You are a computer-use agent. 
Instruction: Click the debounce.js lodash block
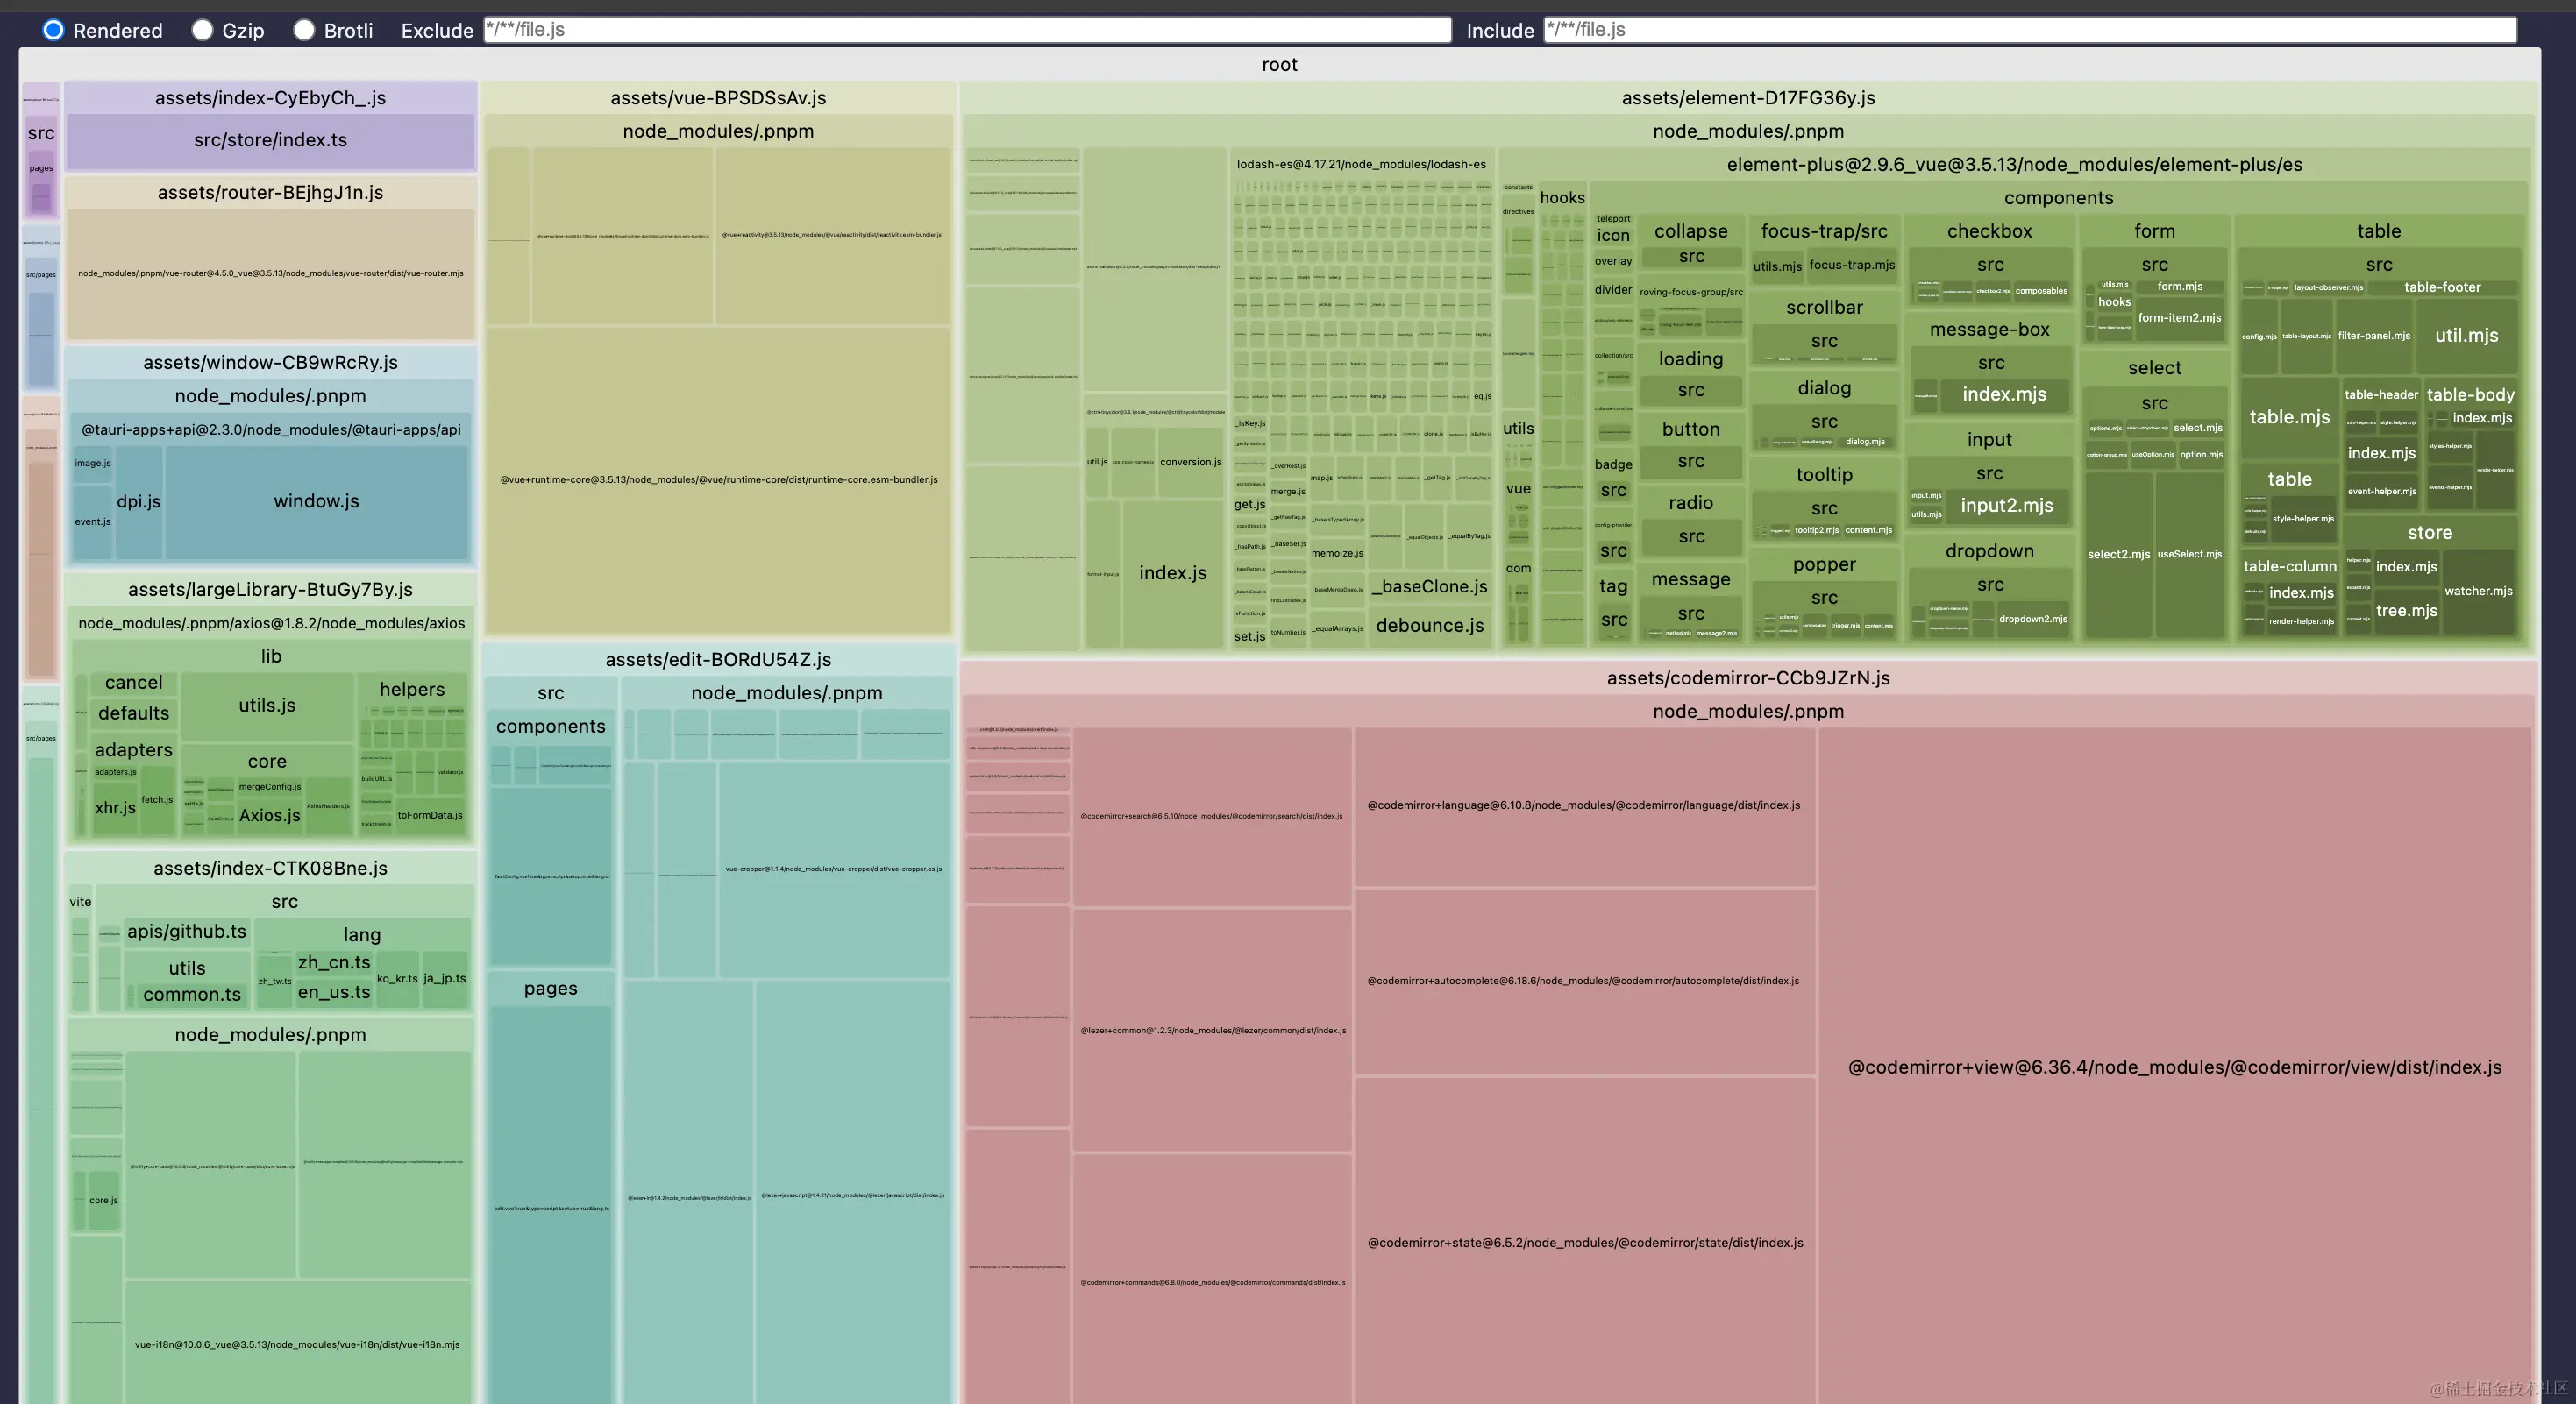1429,626
